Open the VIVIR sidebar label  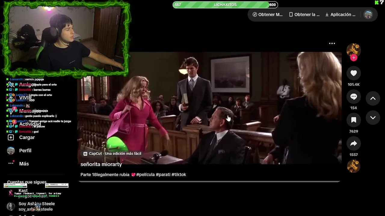26,98
